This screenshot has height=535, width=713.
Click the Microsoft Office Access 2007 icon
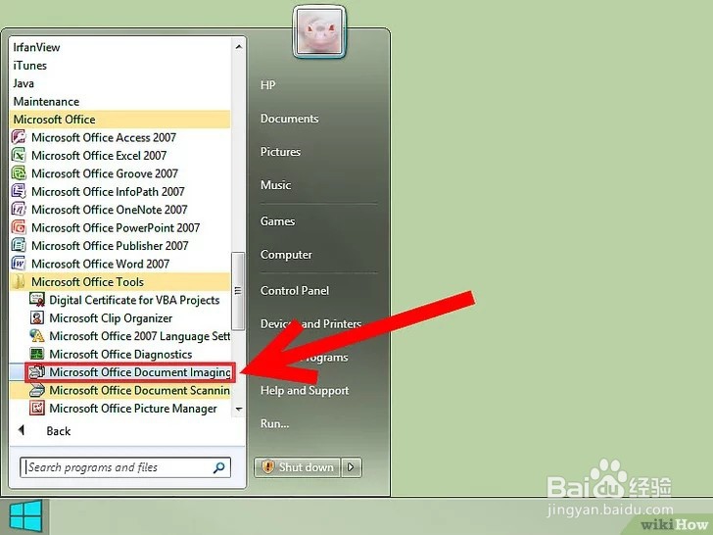point(19,137)
